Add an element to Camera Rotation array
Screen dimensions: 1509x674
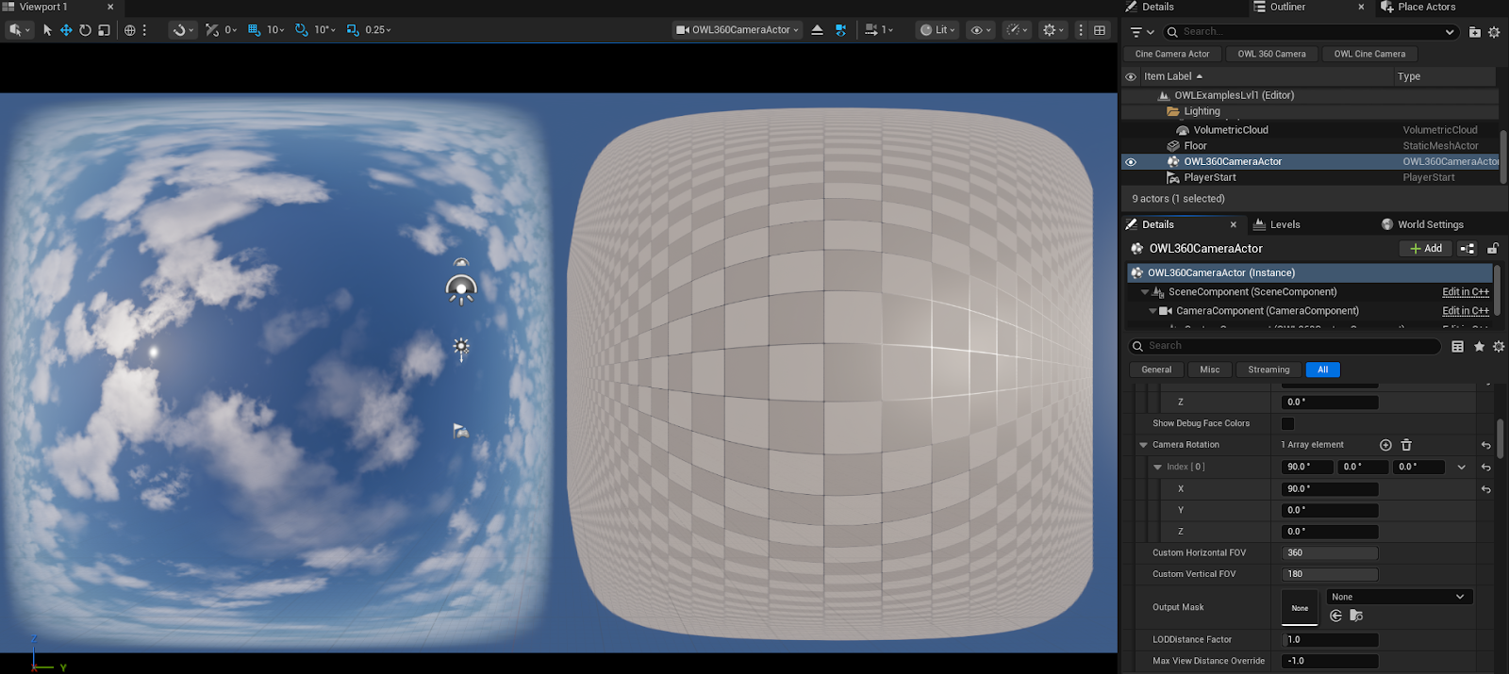[x=1385, y=445]
